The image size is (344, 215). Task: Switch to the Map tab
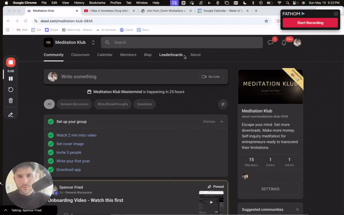click(x=148, y=55)
